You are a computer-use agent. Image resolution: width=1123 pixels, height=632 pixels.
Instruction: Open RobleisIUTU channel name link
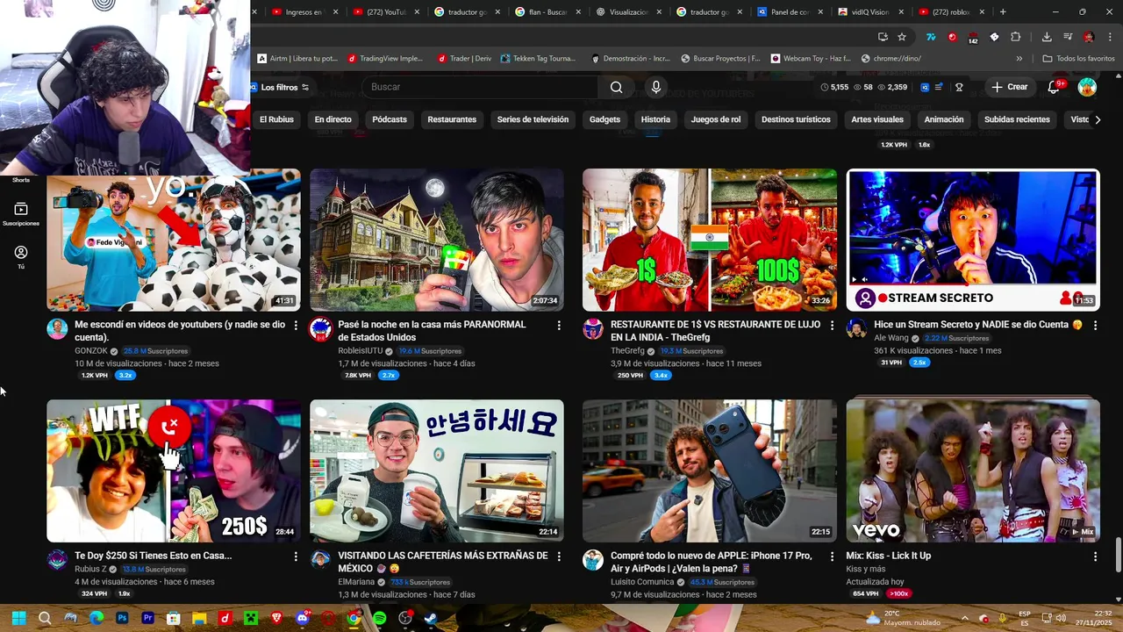[361, 351]
